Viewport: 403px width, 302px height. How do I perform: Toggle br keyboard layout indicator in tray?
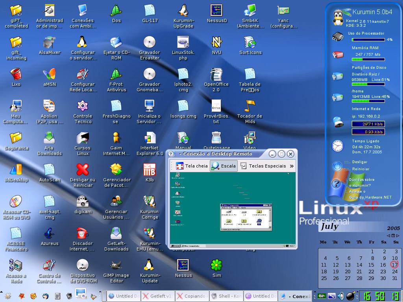[321, 296]
